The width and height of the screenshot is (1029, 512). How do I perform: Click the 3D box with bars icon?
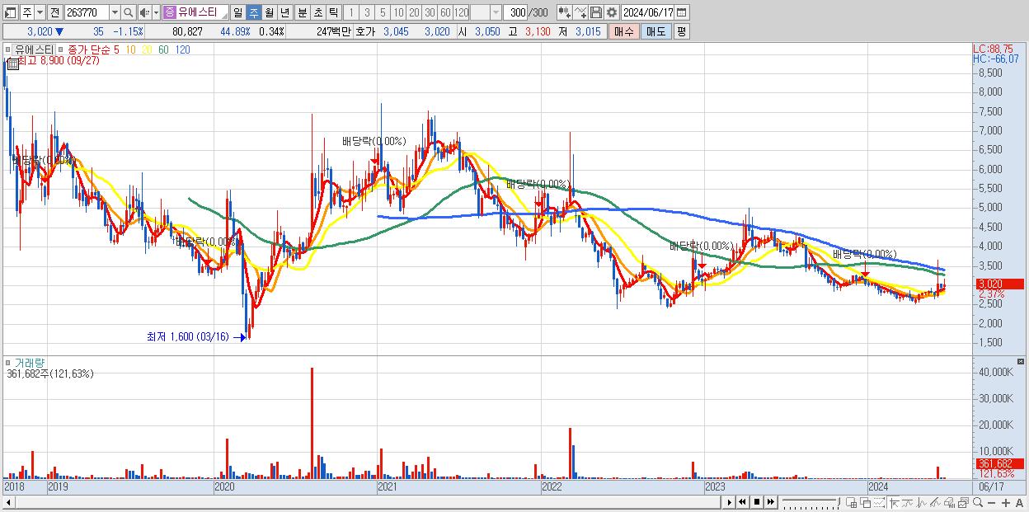click(950, 503)
